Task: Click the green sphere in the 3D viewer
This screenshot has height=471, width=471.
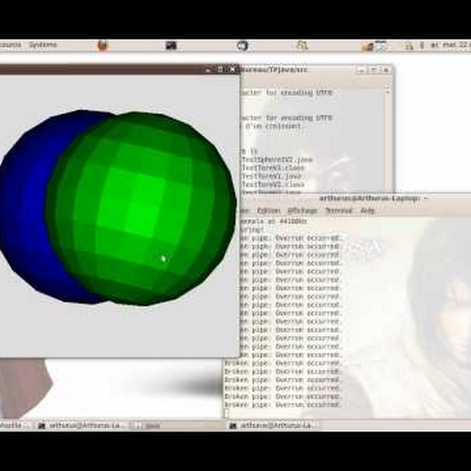Action: click(x=141, y=209)
